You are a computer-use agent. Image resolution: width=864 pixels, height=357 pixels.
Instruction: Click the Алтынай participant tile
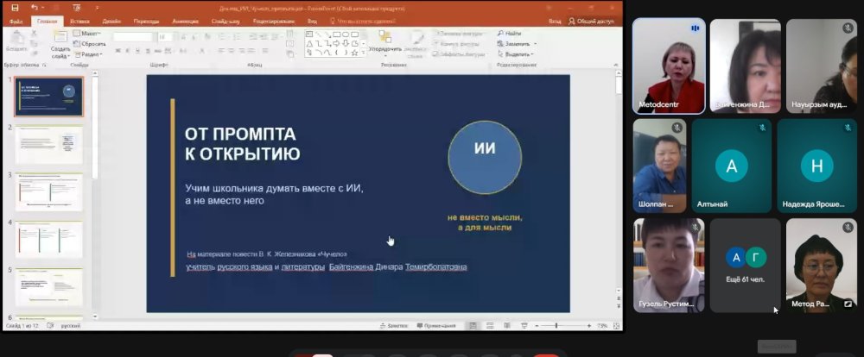pos(731,166)
